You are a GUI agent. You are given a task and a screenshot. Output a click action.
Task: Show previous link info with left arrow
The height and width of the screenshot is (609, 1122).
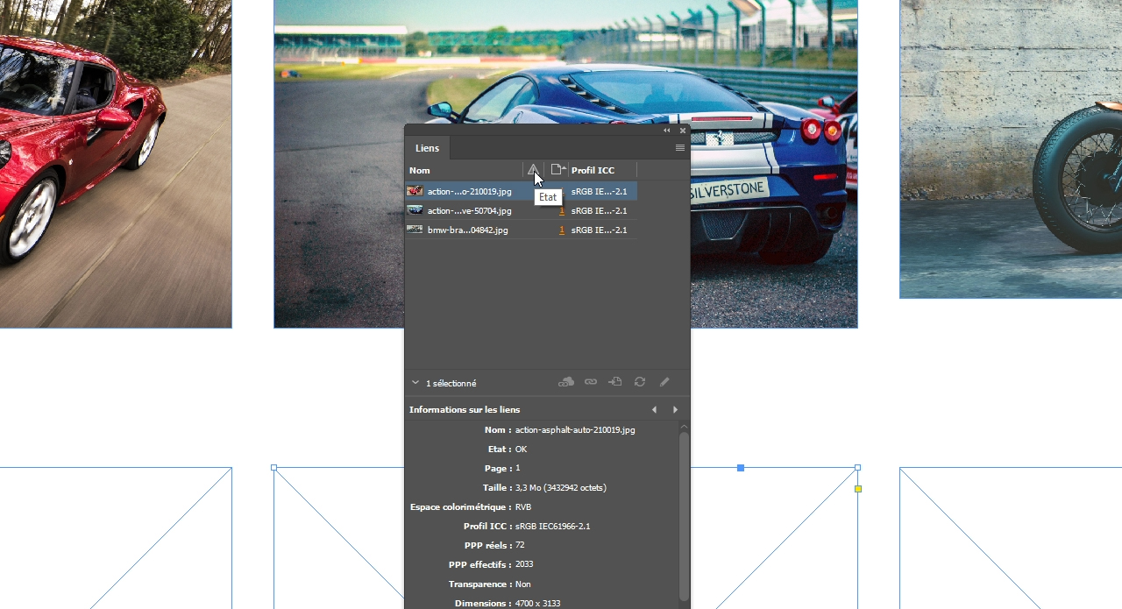pyautogui.click(x=654, y=409)
